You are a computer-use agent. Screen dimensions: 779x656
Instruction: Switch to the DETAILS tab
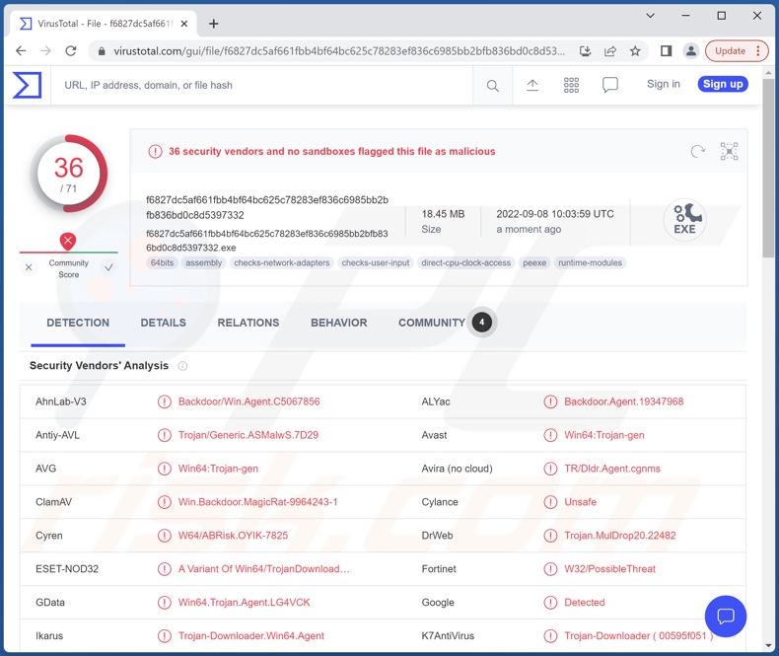click(164, 323)
